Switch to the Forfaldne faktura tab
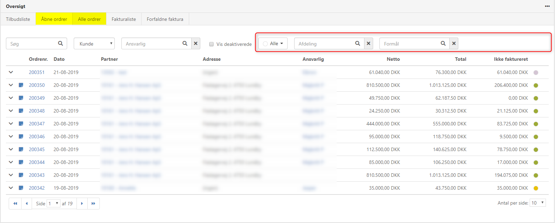This screenshot has width=555, height=223. pyautogui.click(x=165, y=19)
